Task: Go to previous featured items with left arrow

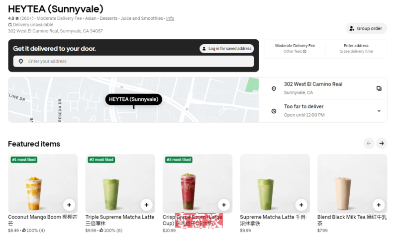Action: (x=369, y=144)
